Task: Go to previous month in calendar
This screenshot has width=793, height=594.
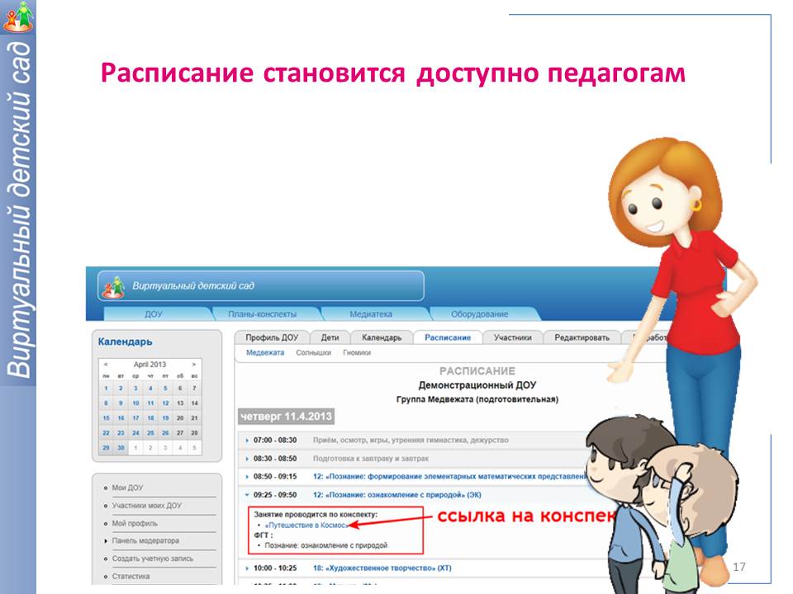Action: [x=105, y=364]
